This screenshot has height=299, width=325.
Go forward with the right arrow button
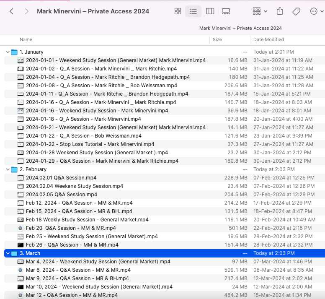[x=26, y=11]
